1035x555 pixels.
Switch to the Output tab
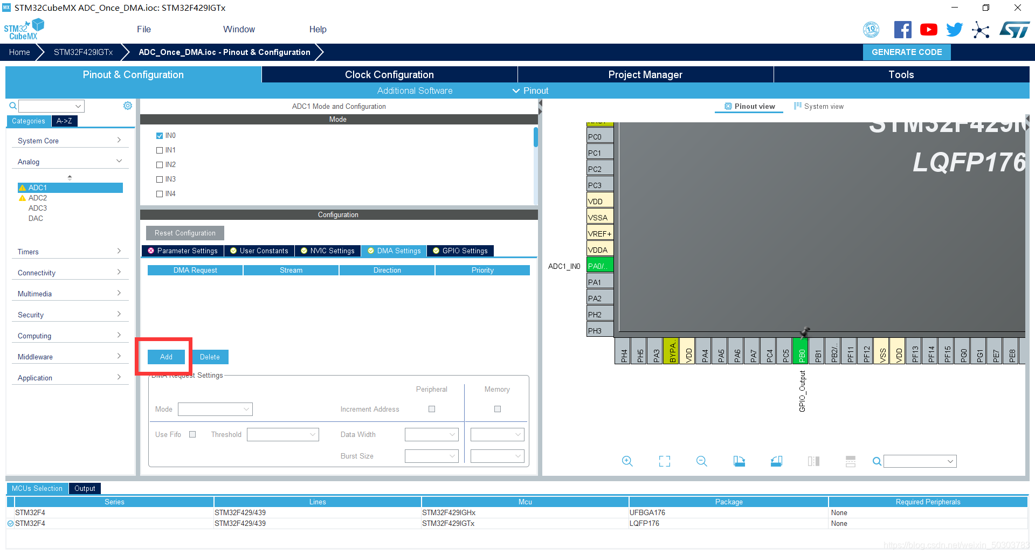coord(85,488)
